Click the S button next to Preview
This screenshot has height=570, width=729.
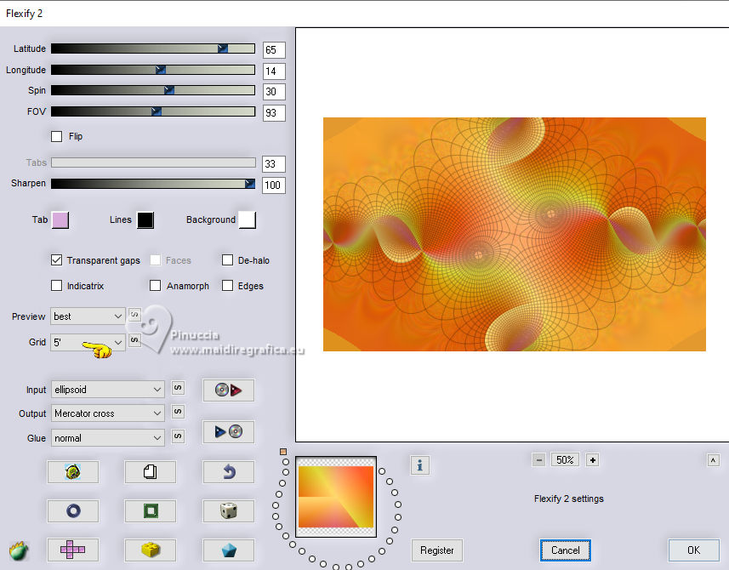(x=134, y=315)
